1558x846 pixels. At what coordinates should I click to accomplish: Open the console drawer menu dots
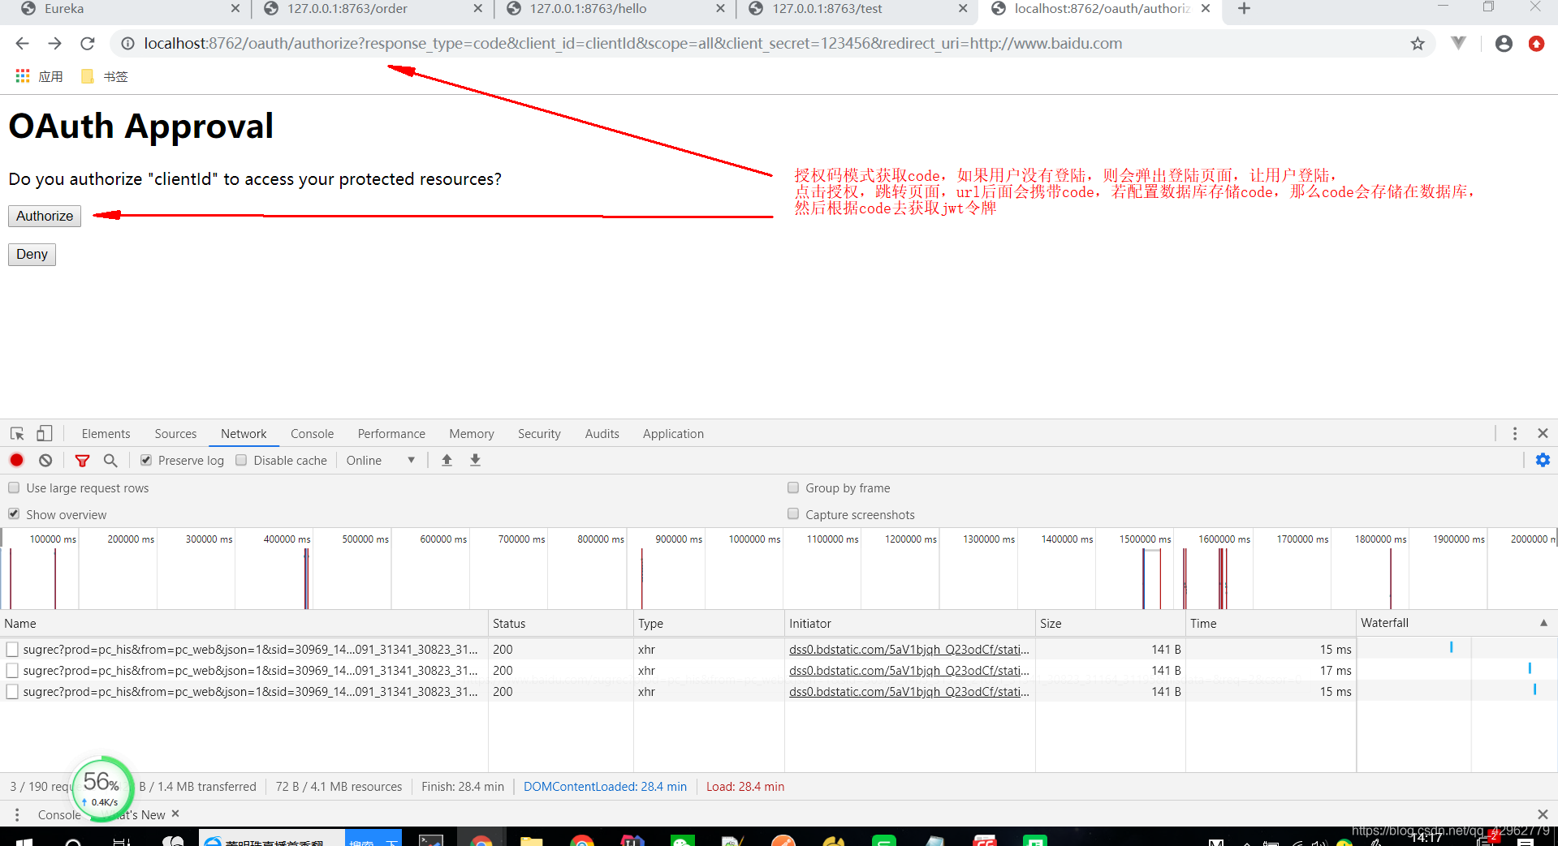point(17,814)
